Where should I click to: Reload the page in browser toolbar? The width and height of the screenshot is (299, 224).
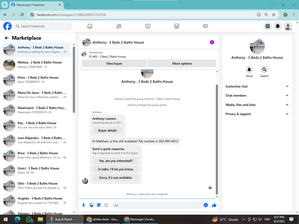pos(22,14)
